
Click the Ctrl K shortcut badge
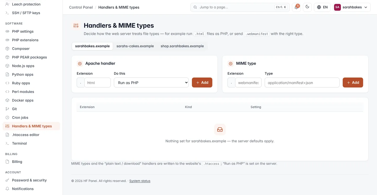[x=281, y=7]
